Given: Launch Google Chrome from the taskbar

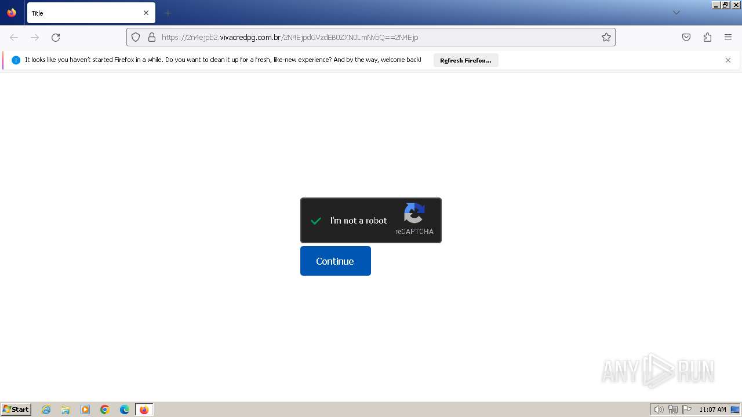Looking at the screenshot, I should (105, 409).
